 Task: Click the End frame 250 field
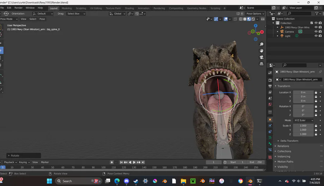click(x=255, y=162)
